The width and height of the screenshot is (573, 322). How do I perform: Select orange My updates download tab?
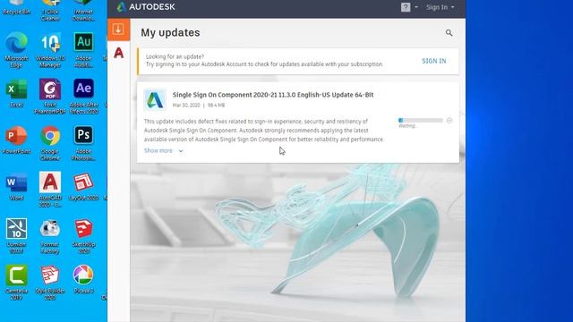tap(118, 30)
